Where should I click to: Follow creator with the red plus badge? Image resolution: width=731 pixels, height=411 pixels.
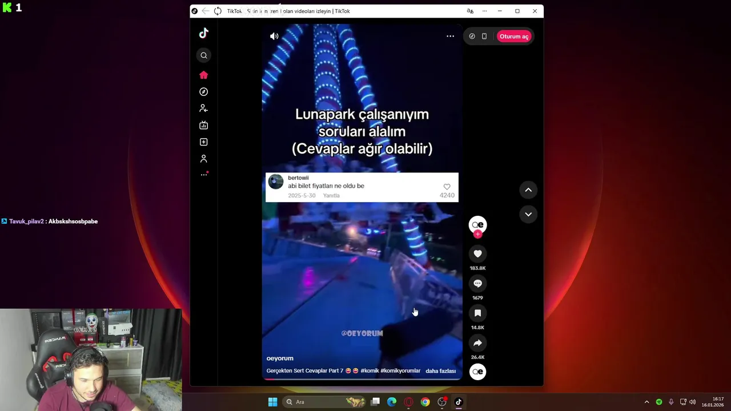coord(478,234)
